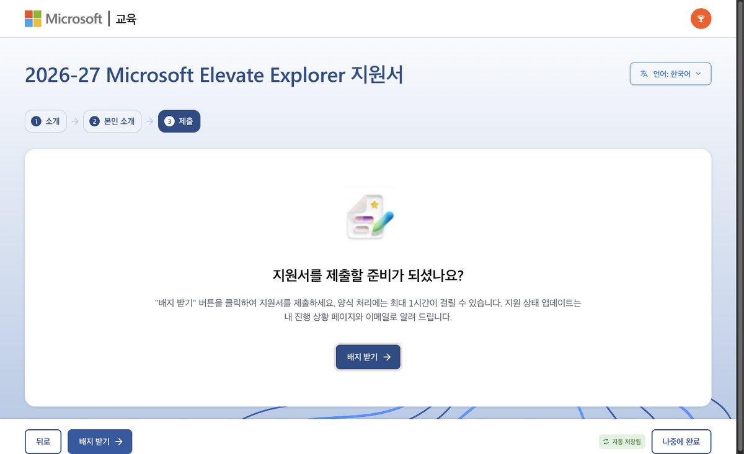Click the Microsoft logo in the header

(x=63, y=19)
